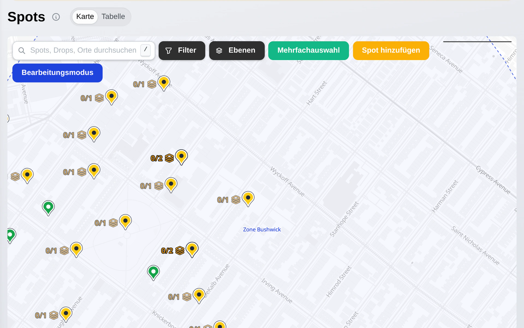Click the stack icon beside the lower 0/2
Viewport: 524px width, 328px height.
coord(180,250)
